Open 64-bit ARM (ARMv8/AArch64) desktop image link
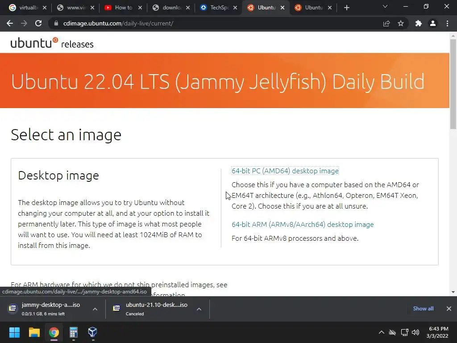The height and width of the screenshot is (343, 457). click(x=303, y=224)
